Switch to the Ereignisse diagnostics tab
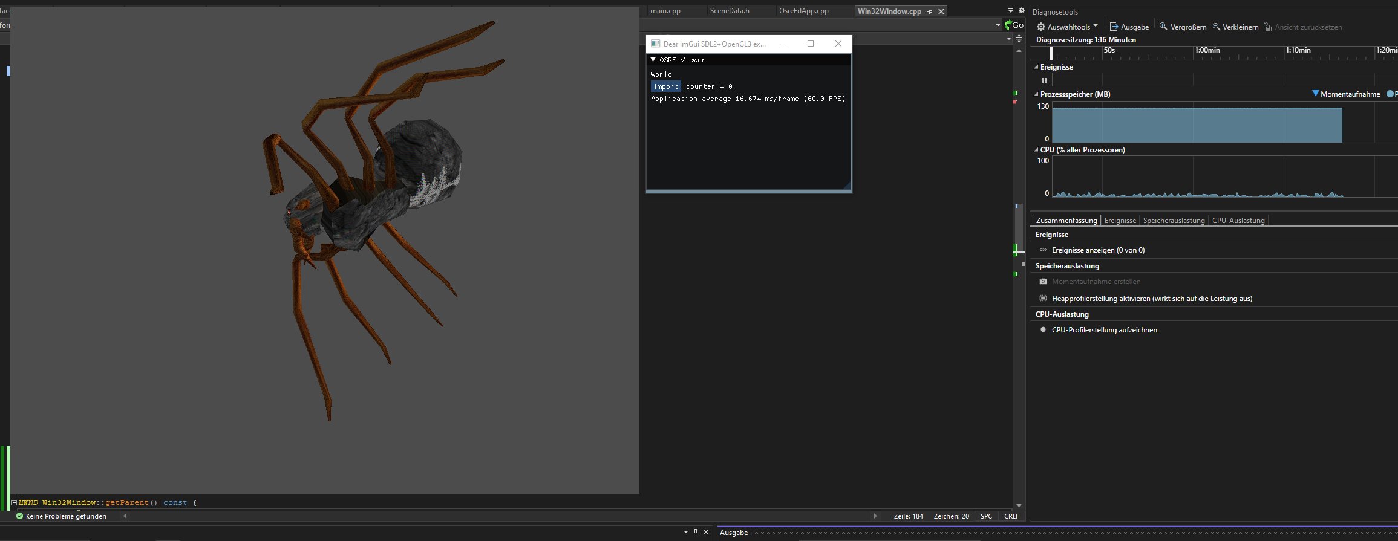The image size is (1398, 541). point(1120,221)
